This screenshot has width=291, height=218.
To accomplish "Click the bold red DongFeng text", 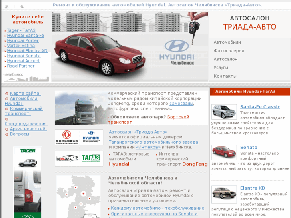I will [x=195, y=164].
